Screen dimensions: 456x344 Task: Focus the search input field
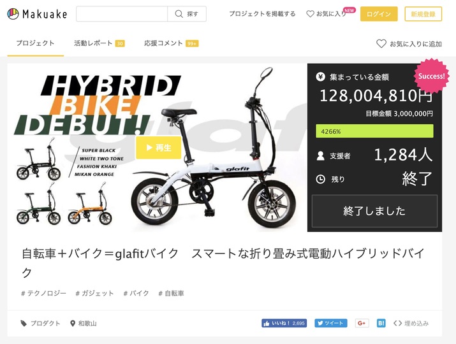(x=122, y=13)
